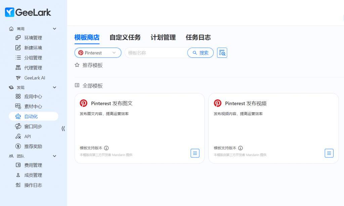Click info icon on Pinterest 发布图文 card
The image size is (344, 206).
click(x=106, y=148)
